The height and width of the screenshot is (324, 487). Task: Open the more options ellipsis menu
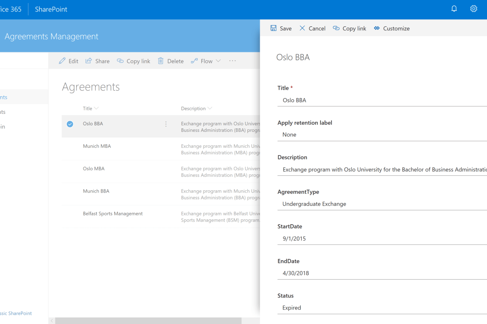coord(232,61)
